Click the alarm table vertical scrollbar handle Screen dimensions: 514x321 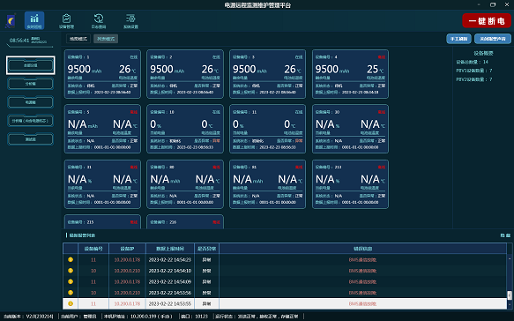coord(510,295)
